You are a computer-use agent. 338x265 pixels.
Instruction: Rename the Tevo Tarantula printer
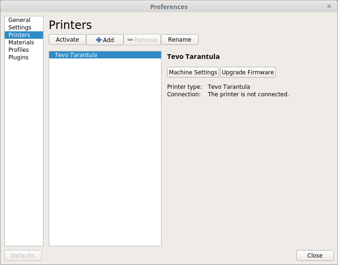[180, 40]
